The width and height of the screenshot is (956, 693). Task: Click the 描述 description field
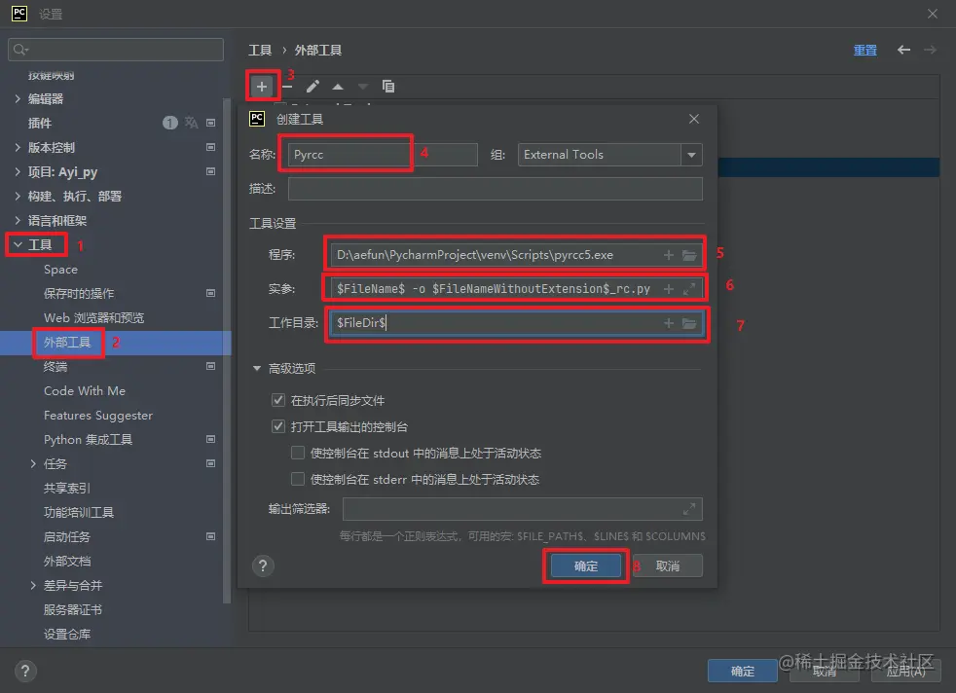[496, 189]
